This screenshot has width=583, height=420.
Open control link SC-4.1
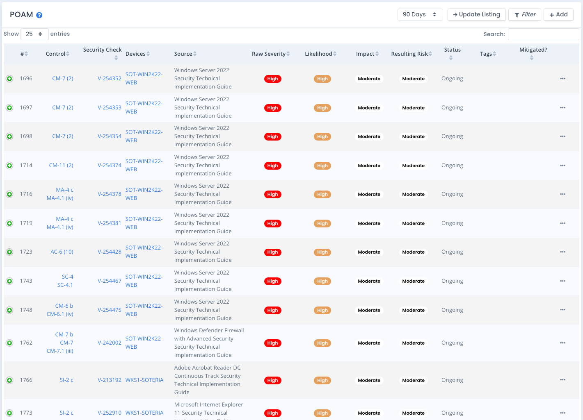(x=65, y=285)
